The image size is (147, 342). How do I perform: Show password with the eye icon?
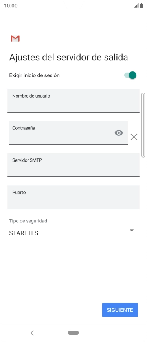click(119, 133)
